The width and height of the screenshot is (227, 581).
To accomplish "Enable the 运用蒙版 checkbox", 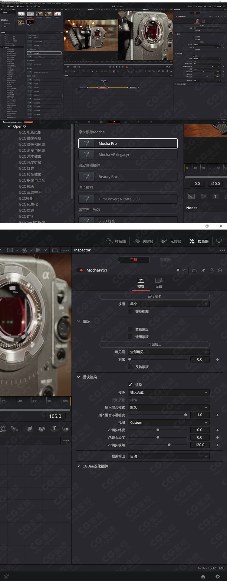I will click(x=130, y=336).
